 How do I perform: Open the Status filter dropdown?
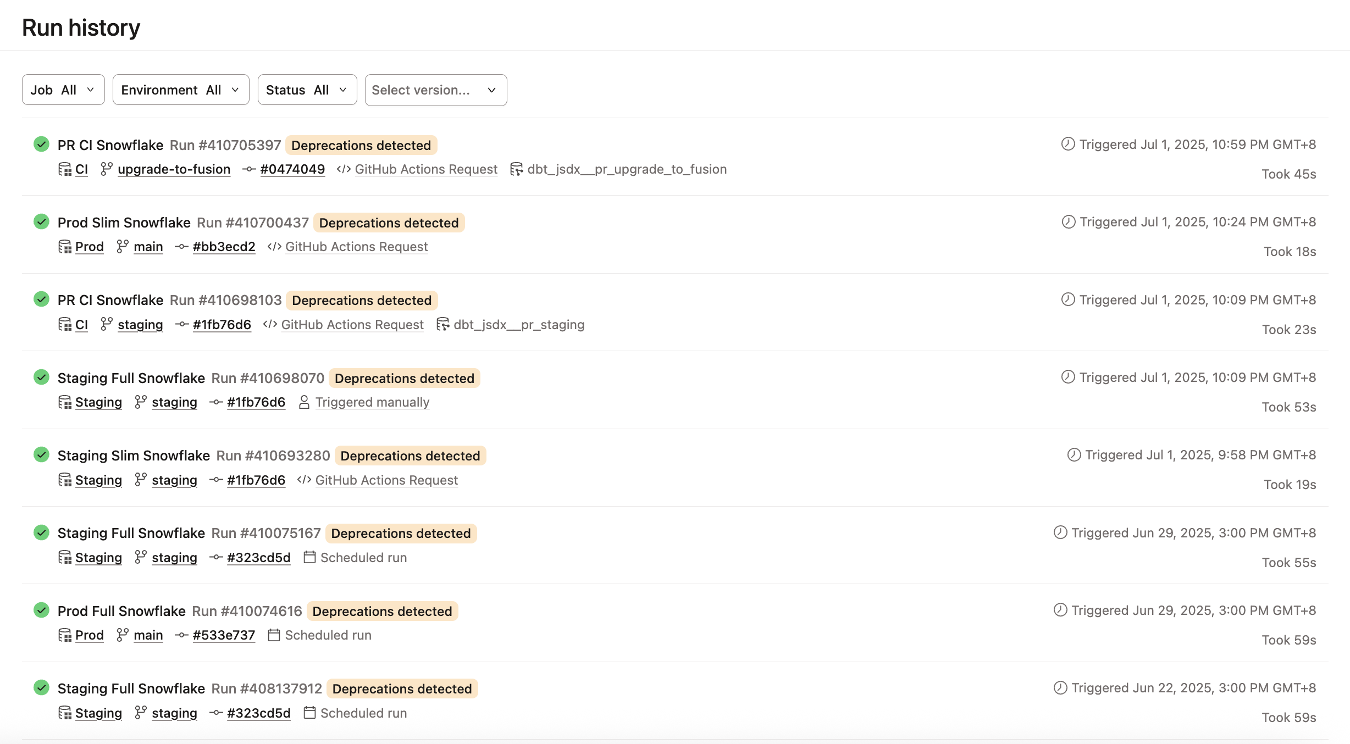[307, 90]
